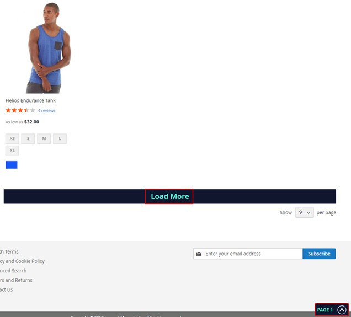Open the Helios Endurance Tank title link
This screenshot has height=317, width=351.
tap(30, 100)
